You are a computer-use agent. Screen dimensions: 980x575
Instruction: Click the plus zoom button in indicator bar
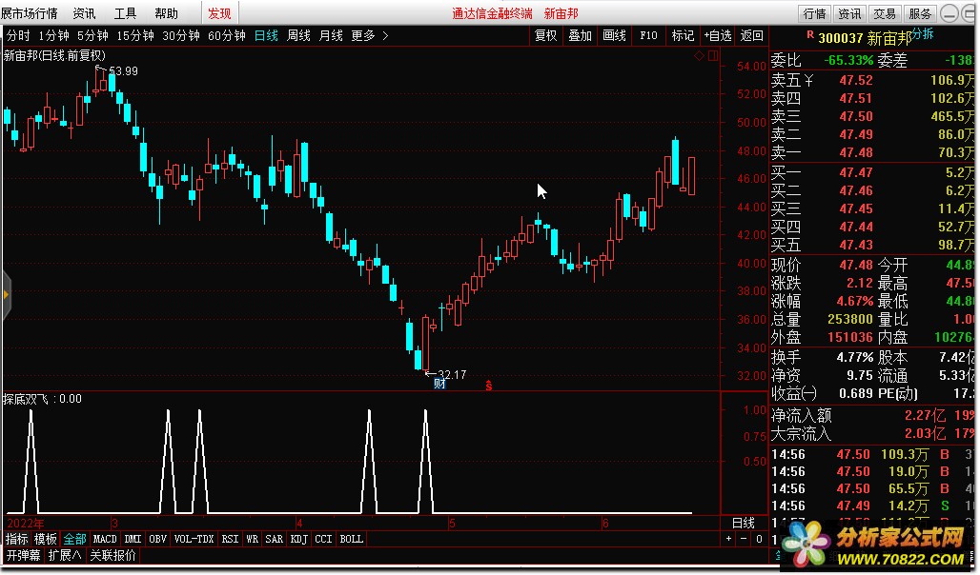[728, 539]
